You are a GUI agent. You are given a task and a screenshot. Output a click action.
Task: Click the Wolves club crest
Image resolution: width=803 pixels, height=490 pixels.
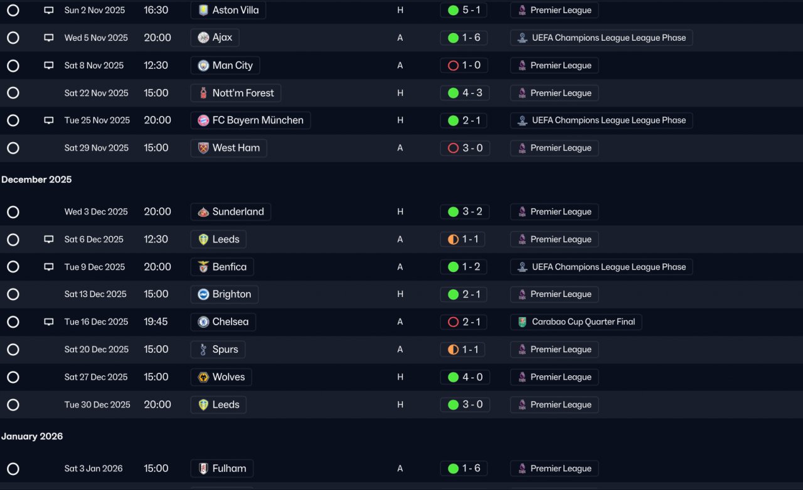pyautogui.click(x=203, y=377)
